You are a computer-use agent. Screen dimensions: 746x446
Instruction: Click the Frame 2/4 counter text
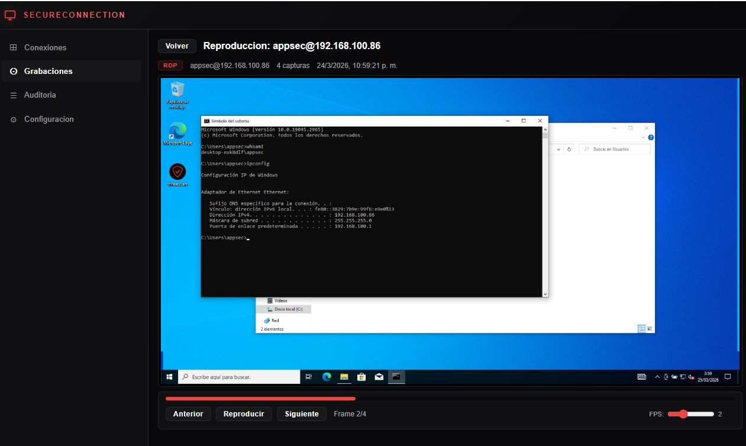pyautogui.click(x=350, y=414)
